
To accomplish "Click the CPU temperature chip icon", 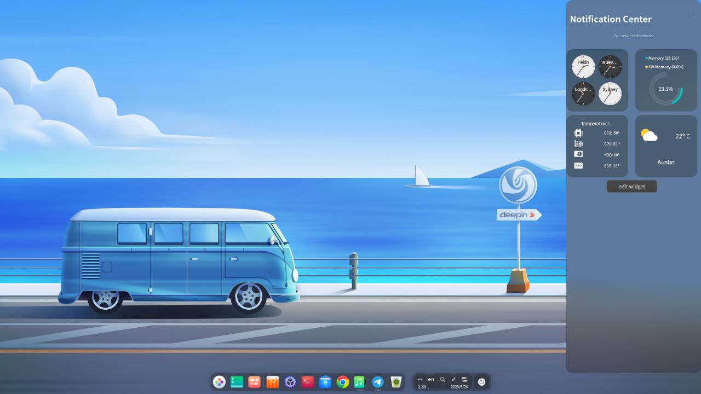I will [x=578, y=133].
